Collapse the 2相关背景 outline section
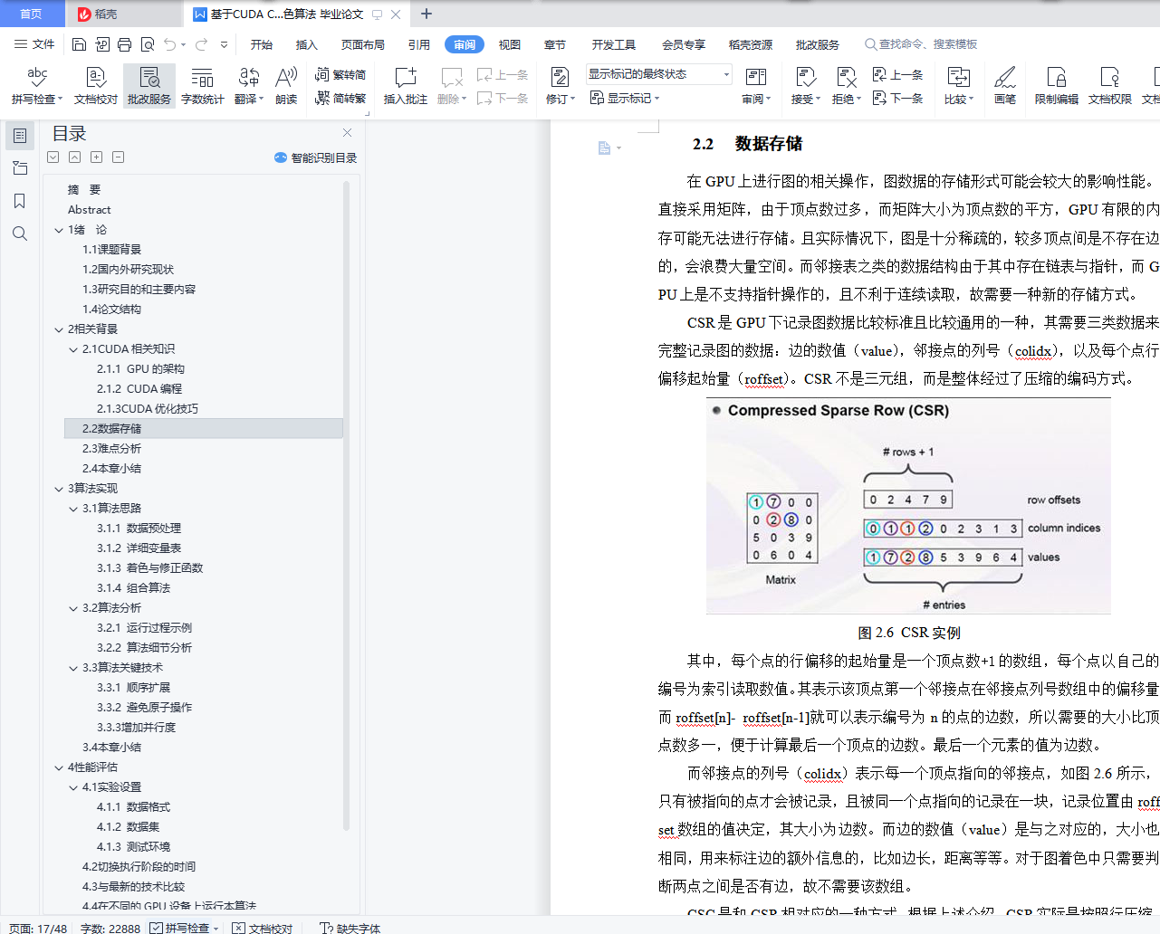1160x934 pixels. click(59, 329)
